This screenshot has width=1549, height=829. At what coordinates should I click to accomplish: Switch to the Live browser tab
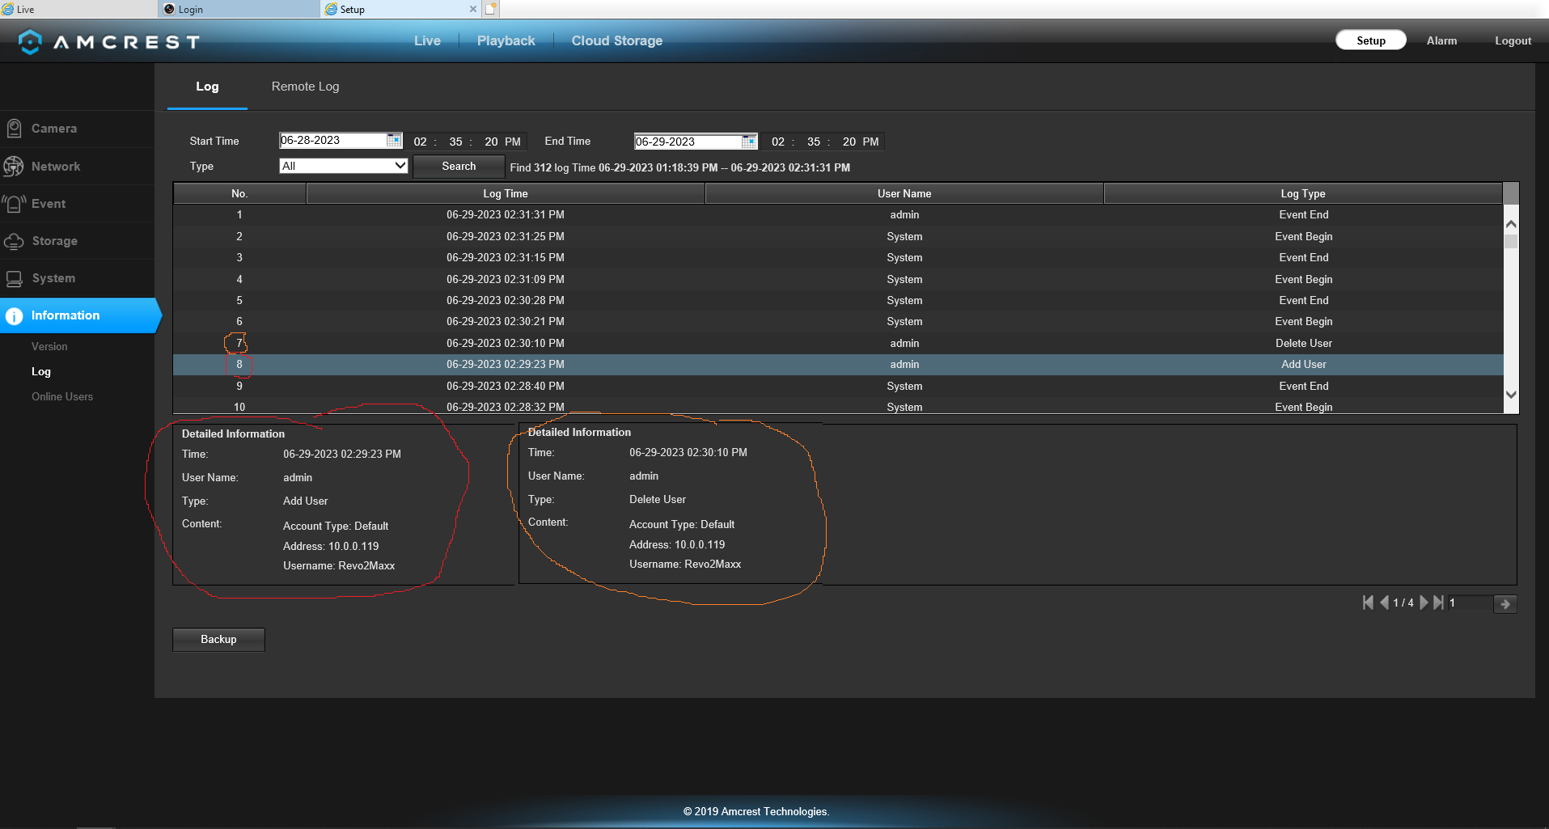[78, 9]
